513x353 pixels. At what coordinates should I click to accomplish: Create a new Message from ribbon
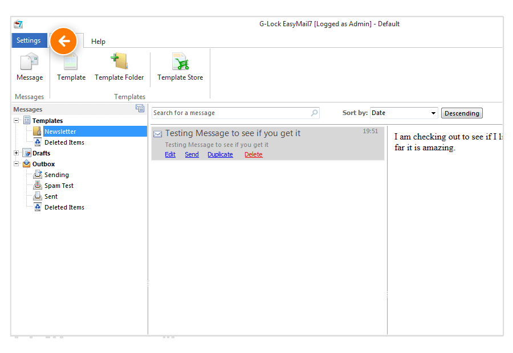[x=30, y=67]
